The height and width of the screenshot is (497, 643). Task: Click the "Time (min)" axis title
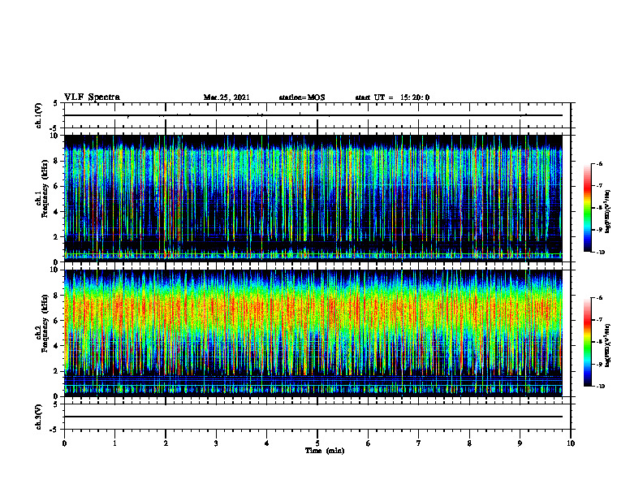coord(325,451)
